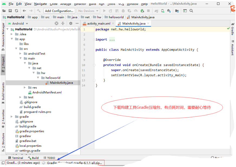Expand the res folder
This screenshot has height=167, width=236.
[25, 87]
